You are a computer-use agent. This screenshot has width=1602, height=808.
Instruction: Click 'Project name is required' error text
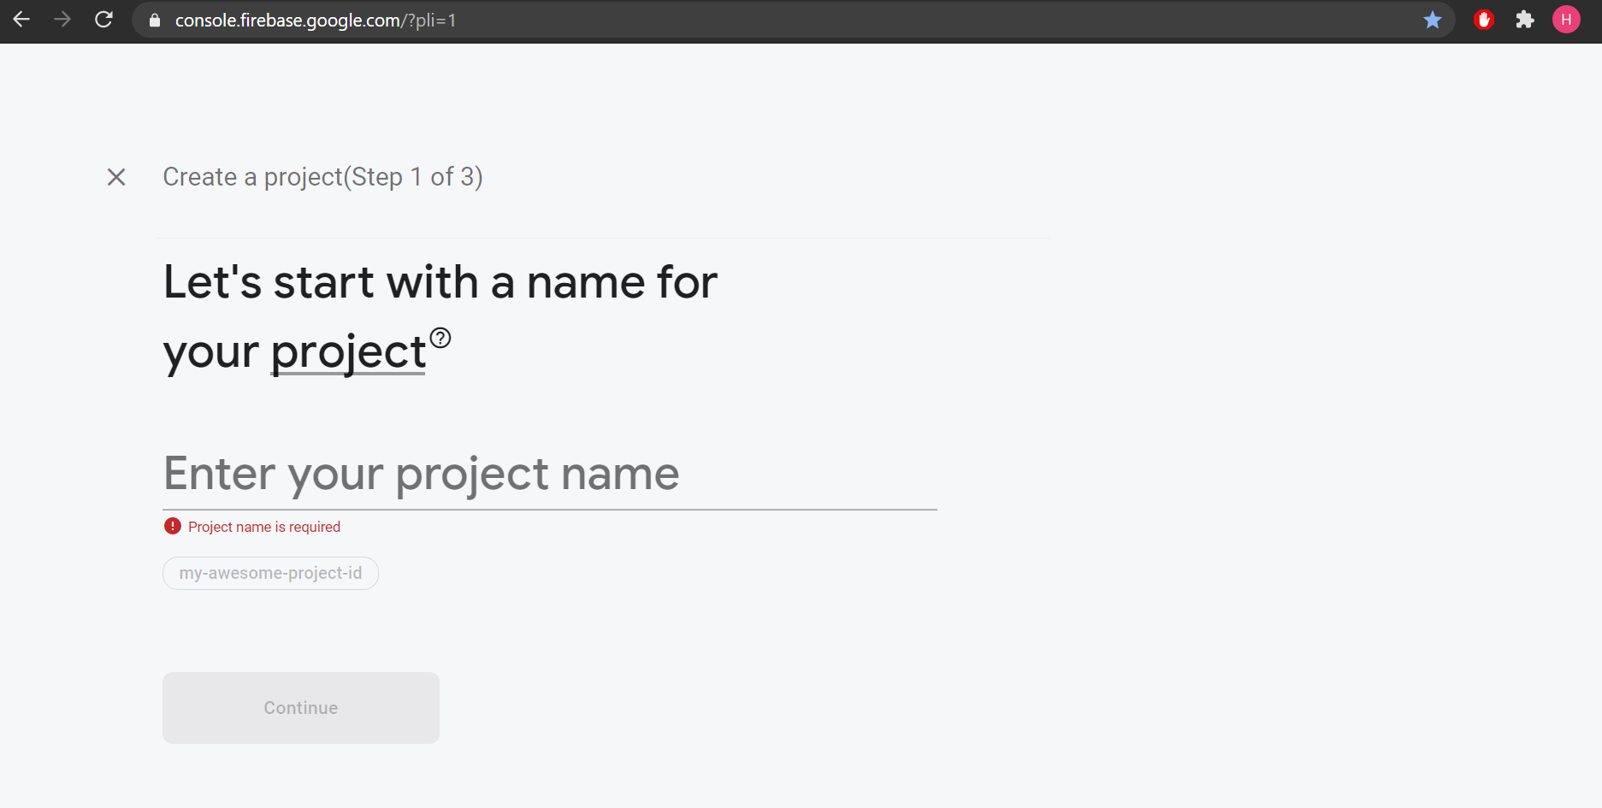pyautogui.click(x=264, y=527)
